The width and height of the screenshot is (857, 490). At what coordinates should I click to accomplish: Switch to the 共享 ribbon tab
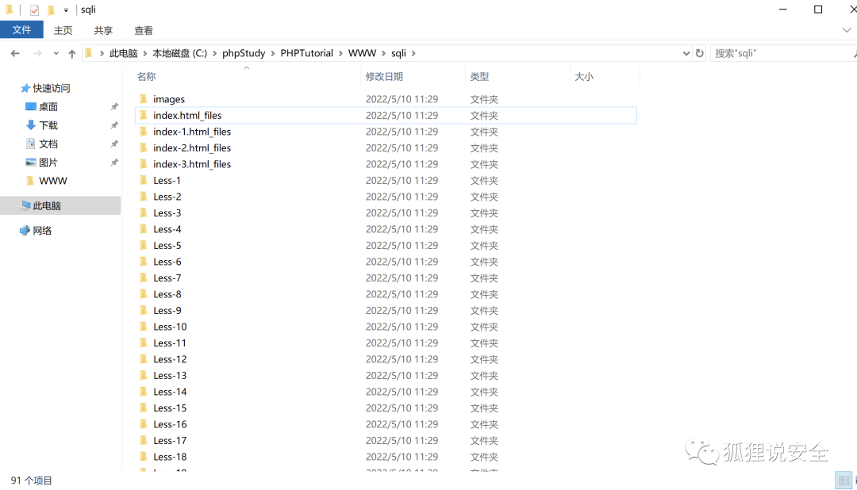pos(102,31)
